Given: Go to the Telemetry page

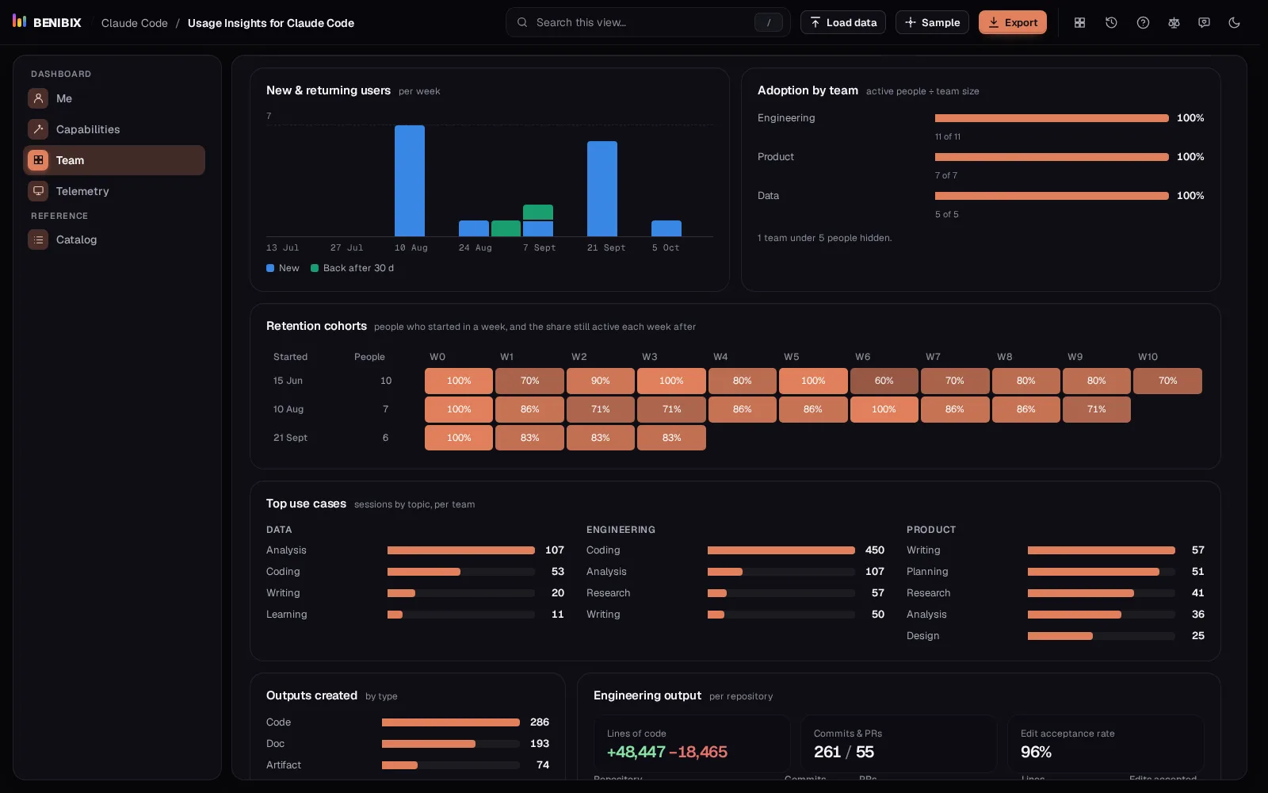Looking at the screenshot, I should click(x=114, y=191).
